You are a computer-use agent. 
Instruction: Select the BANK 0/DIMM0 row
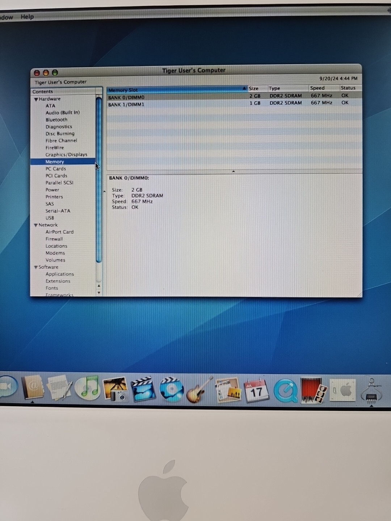click(234, 97)
